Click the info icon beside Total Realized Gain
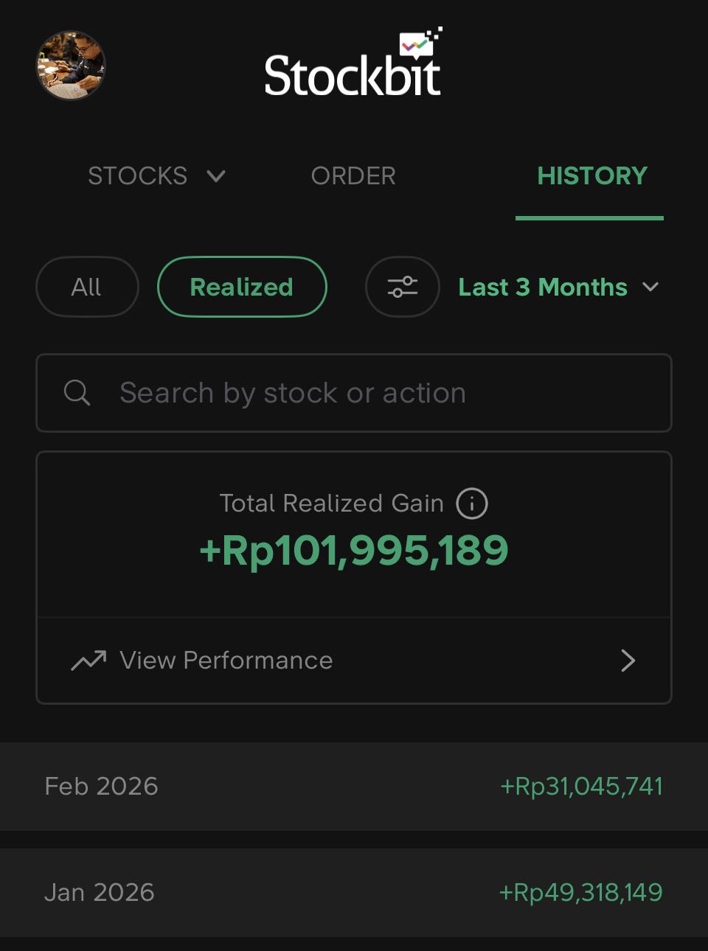This screenshot has width=708, height=951. 472,504
